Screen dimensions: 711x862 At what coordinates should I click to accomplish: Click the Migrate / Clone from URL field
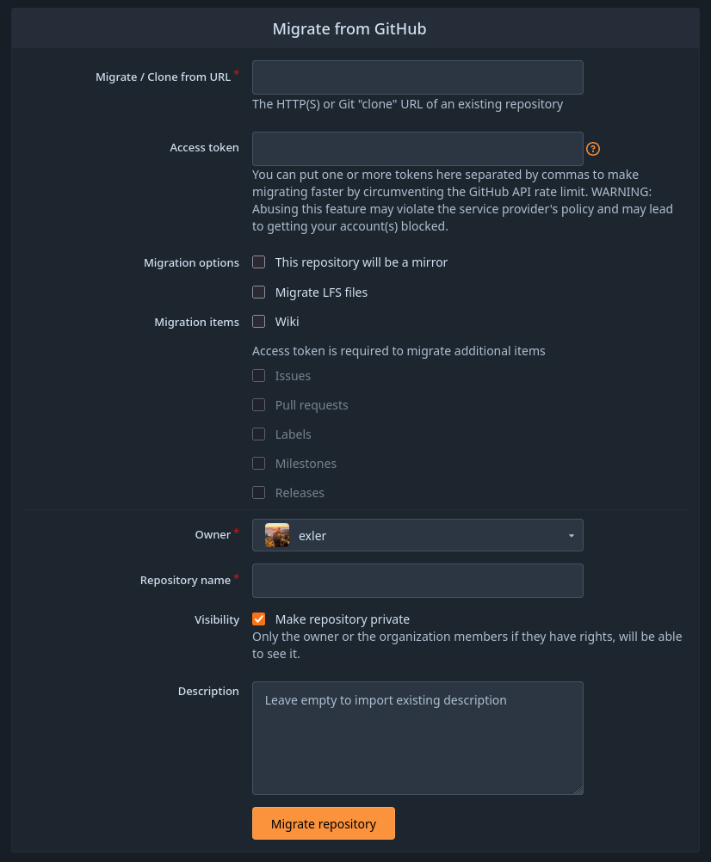pyautogui.click(x=417, y=77)
